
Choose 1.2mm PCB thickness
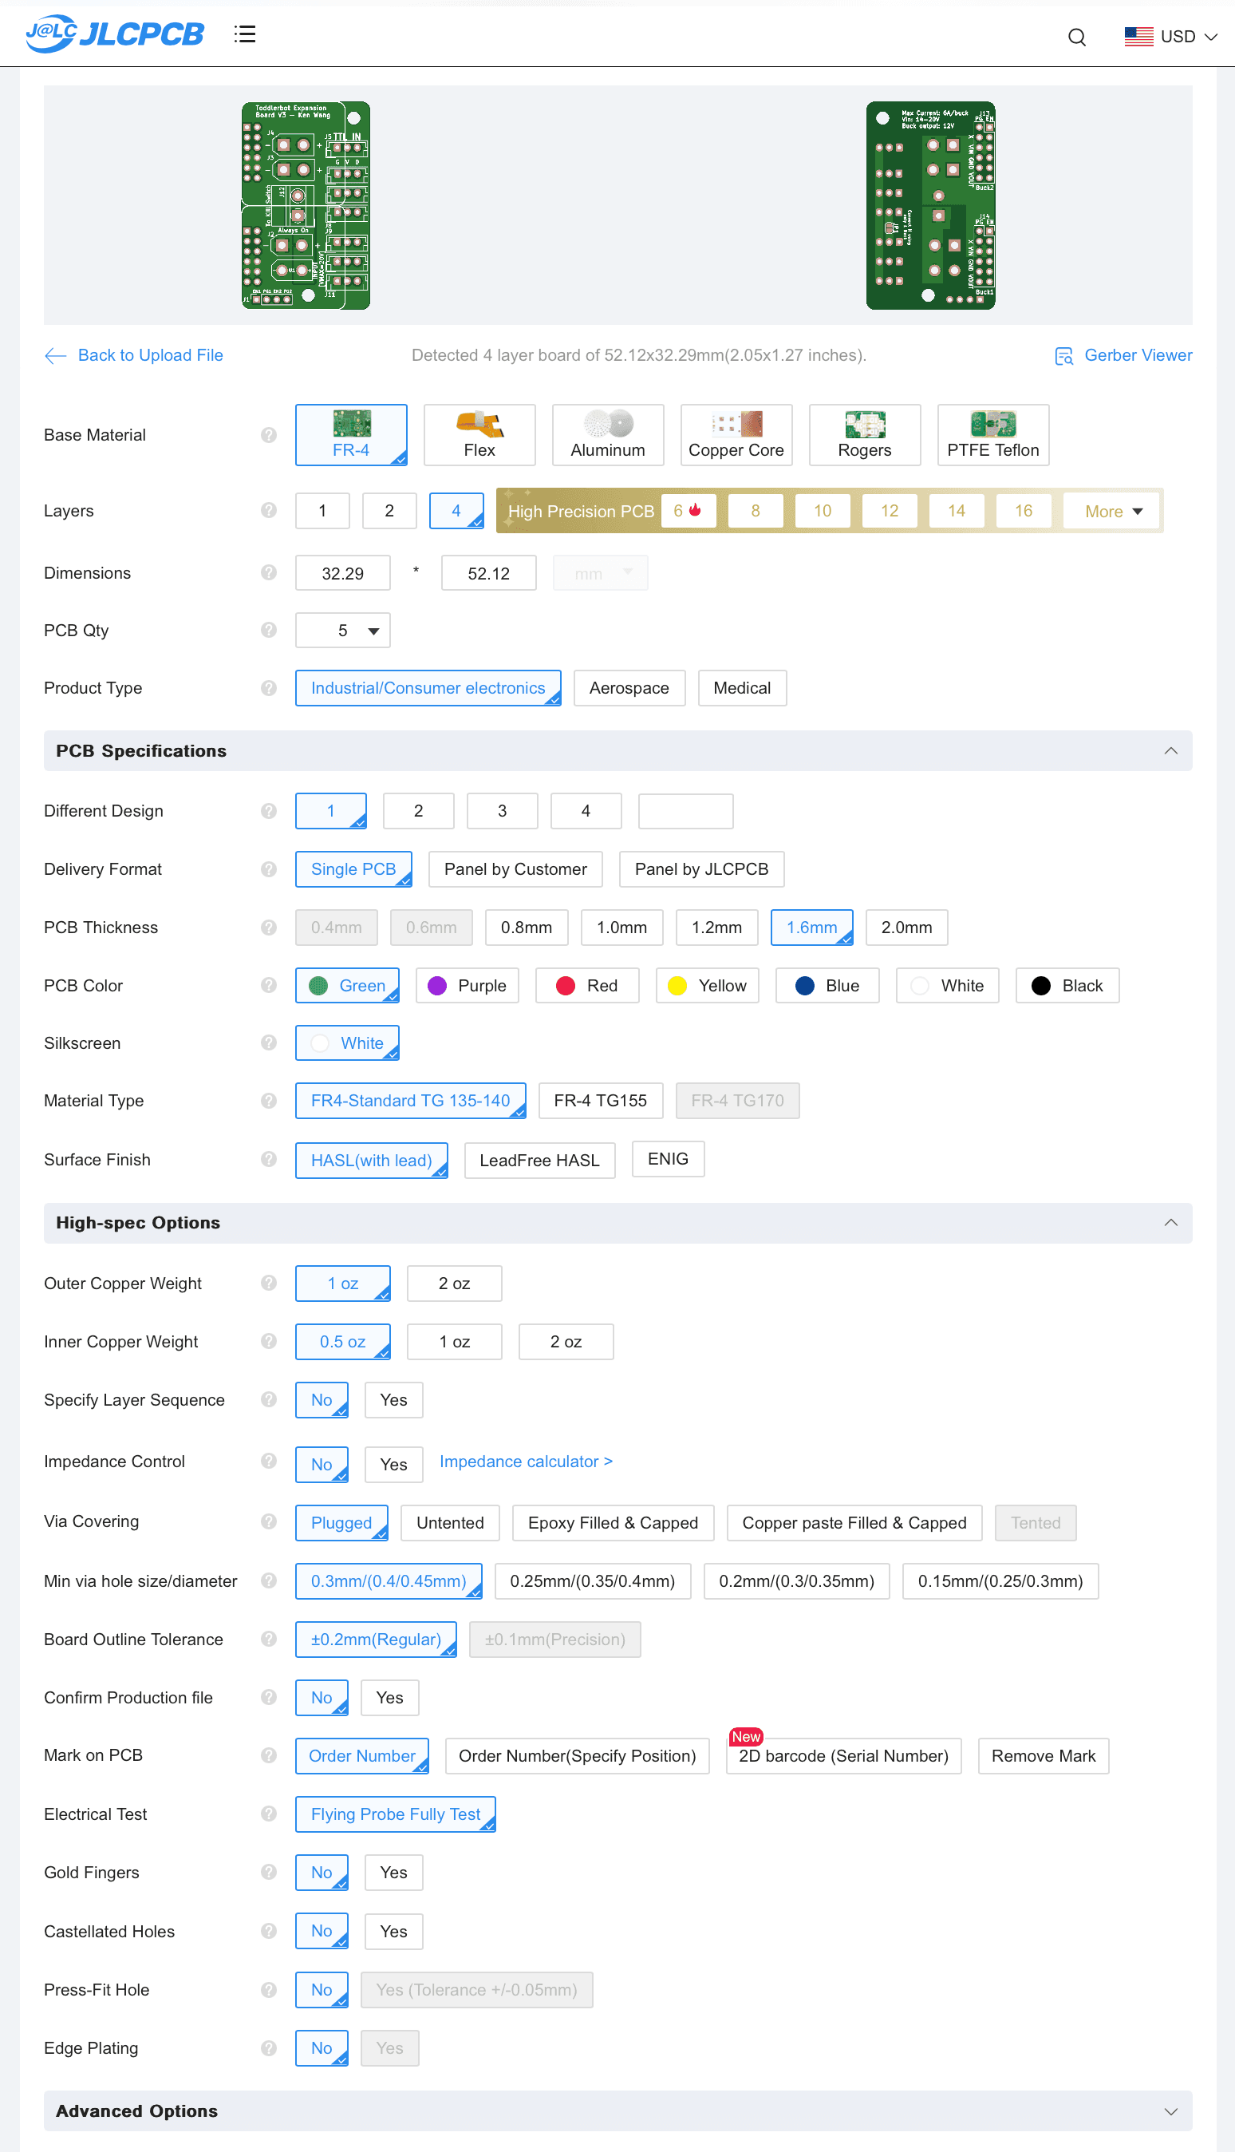pos(716,928)
